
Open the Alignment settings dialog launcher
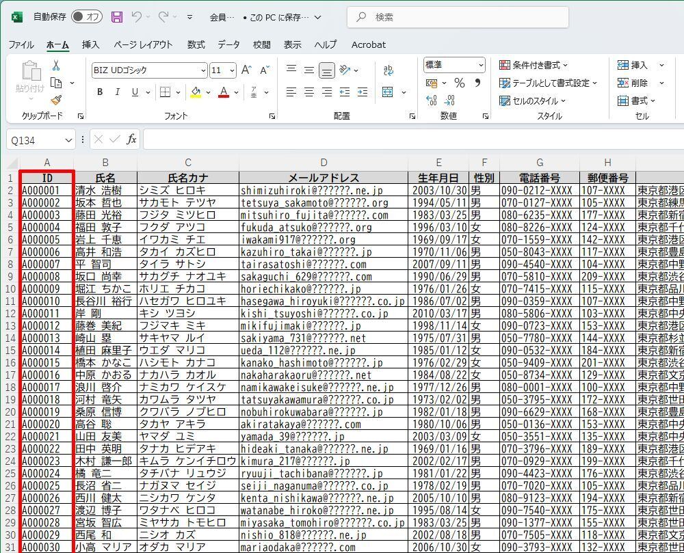[412, 116]
